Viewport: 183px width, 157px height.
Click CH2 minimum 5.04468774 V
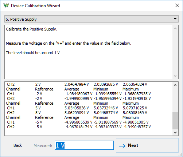pos(106,113)
